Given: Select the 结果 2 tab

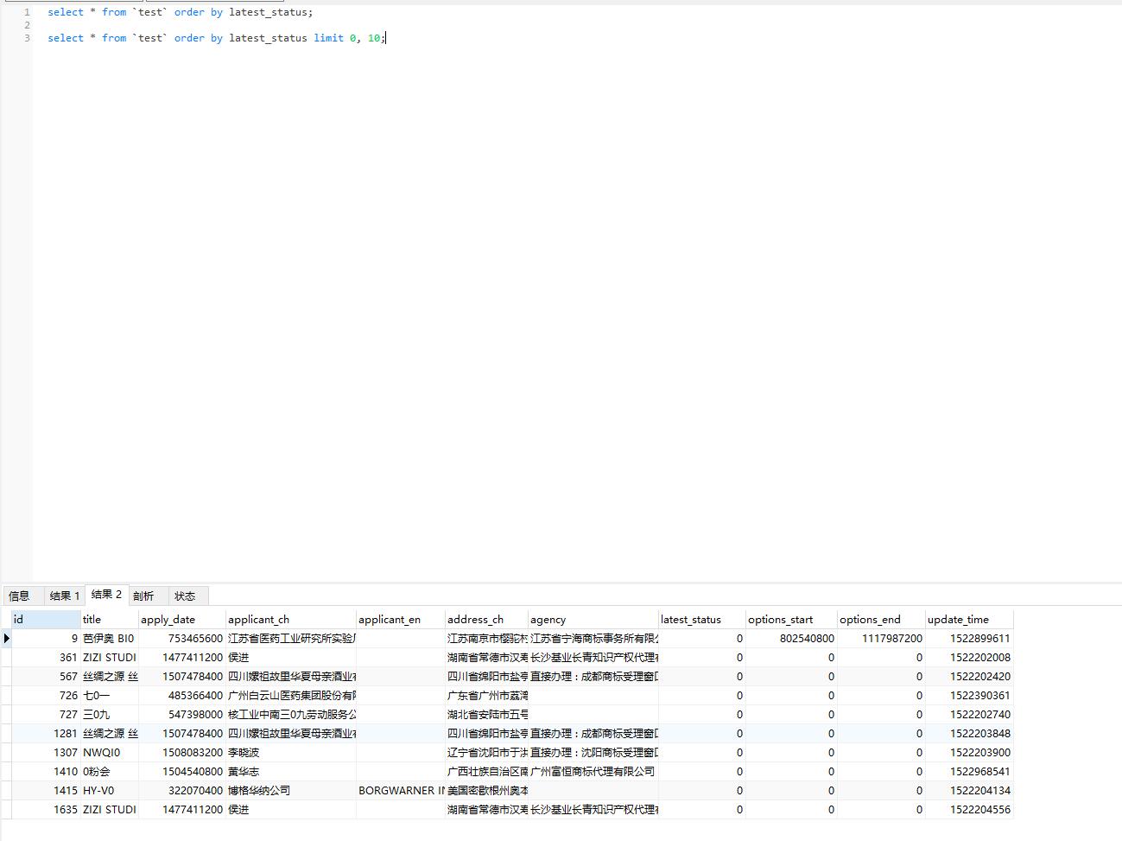Looking at the screenshot, I should (x=106, y=595).
